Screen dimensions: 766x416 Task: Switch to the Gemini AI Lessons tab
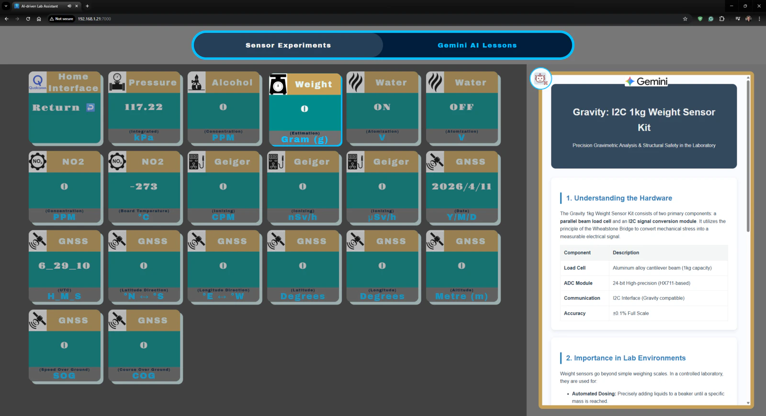477,45
